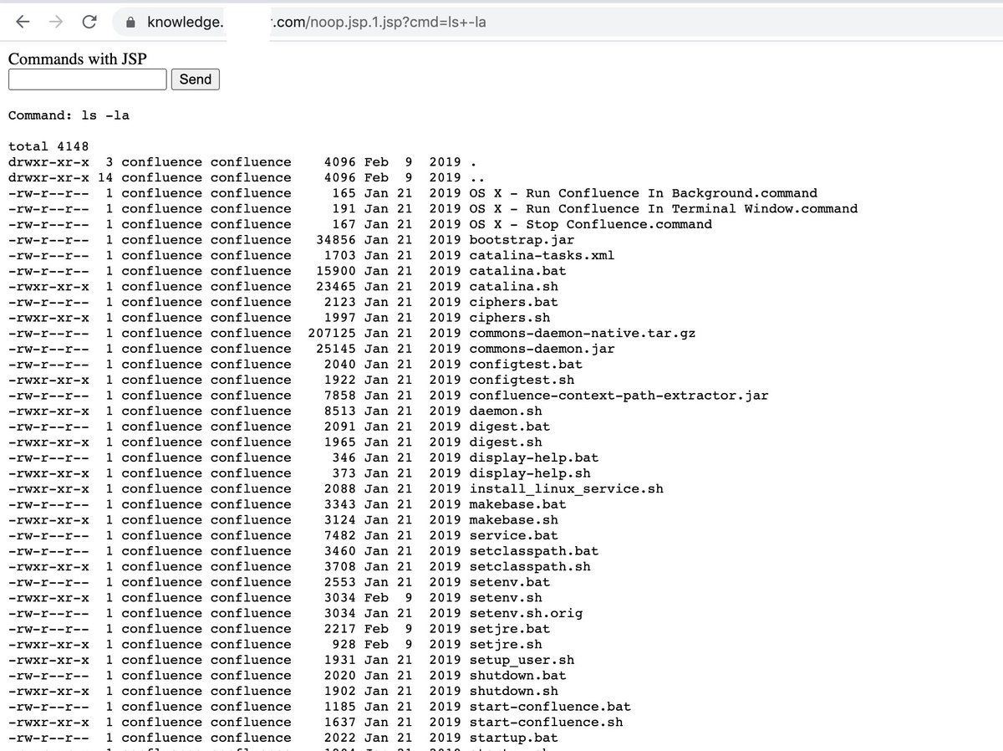Select 'OS X - Run Confluence In Terminal Window.command'
The image size is (1003, 751).
(x=664, y=209)
